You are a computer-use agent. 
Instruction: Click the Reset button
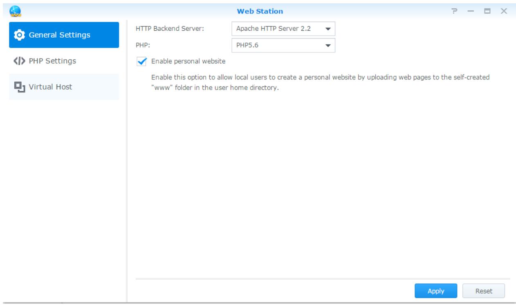click(484, 291)
